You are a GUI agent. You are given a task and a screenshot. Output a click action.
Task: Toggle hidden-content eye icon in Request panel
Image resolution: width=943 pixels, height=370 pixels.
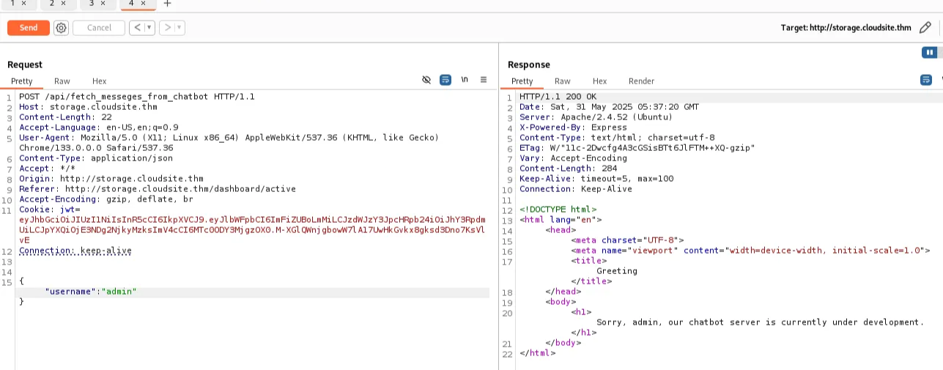click(x=426, y=80)
